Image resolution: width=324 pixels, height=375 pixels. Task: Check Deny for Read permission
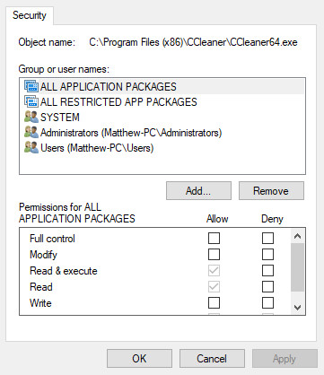(267, 287)
